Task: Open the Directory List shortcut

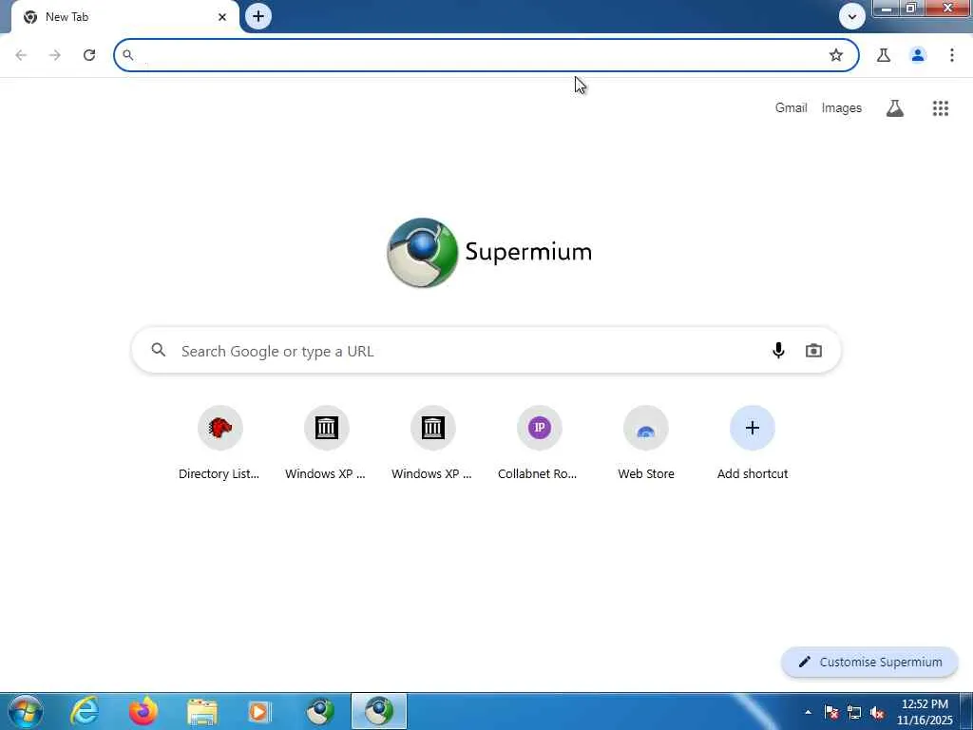Action: [219, 443]
